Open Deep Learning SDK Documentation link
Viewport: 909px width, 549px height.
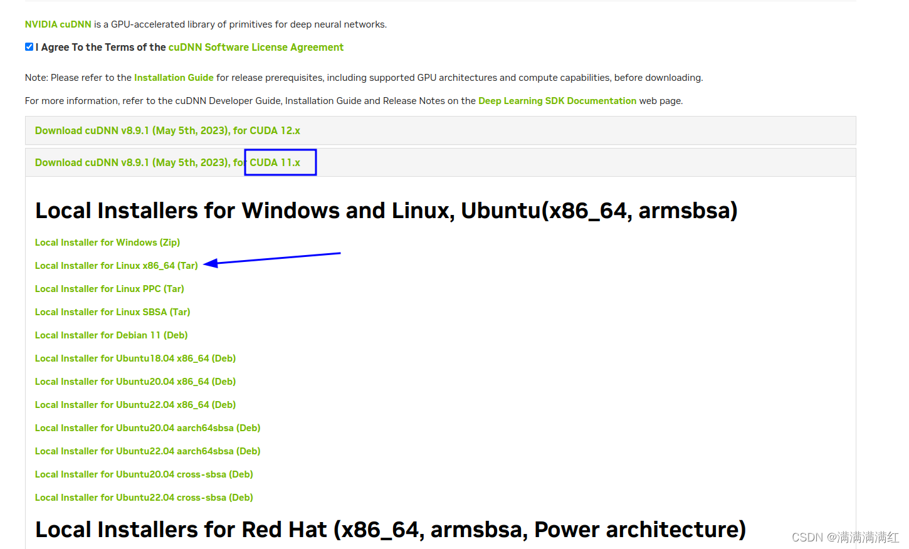pyautogui.click(x=557, y=101)
